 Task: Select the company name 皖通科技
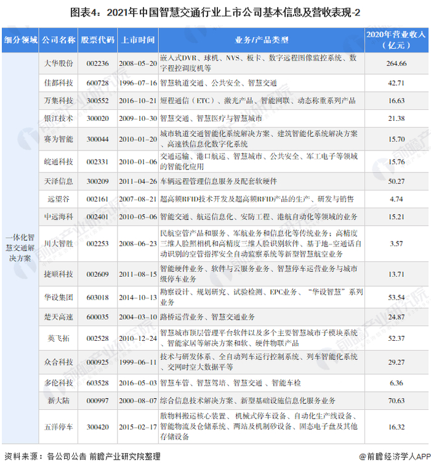[x=58, y=162]
